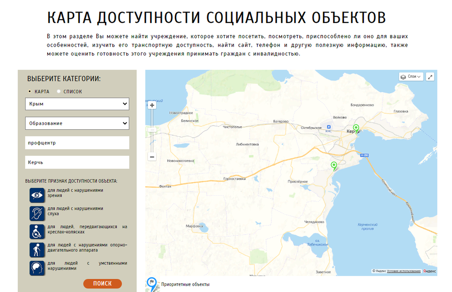Open the Крым region dropdown
This screenshot has width=452, height=292.
click(77, 104)
